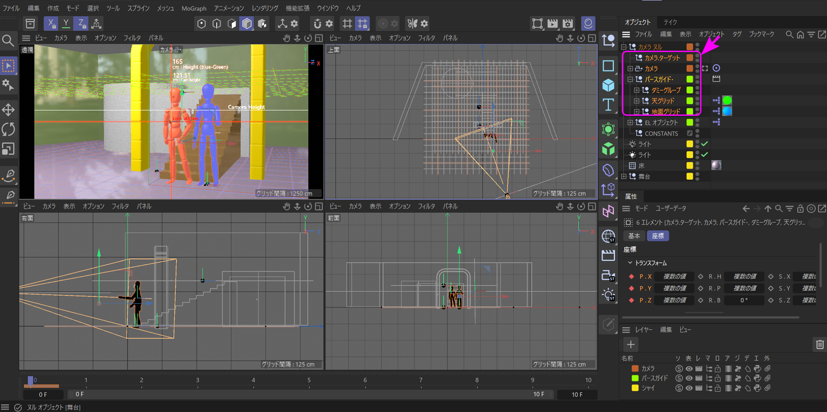Click the 座標 attribute button
The width and height of the screenshot is (827, 412).
click(658, 236)
